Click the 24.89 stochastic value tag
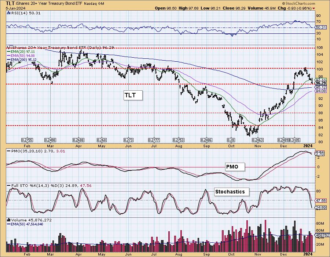 click(321, 208)
